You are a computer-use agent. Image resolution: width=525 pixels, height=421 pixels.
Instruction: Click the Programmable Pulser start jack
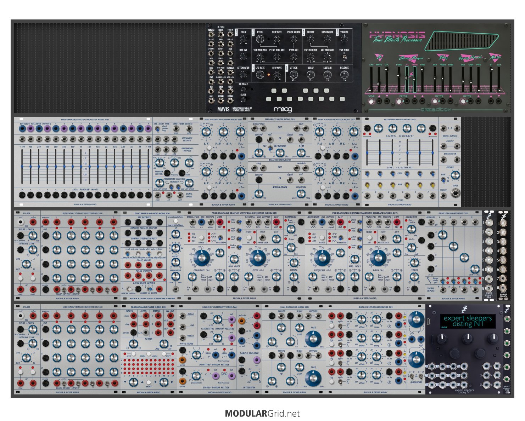coord(133,316)
